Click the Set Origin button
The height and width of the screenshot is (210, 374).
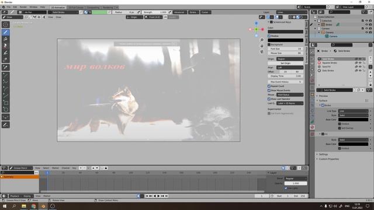click(x=286, y=64)
